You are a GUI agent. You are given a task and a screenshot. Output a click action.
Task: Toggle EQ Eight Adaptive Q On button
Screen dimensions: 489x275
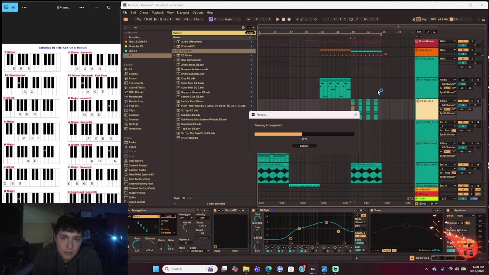(360, 236)
